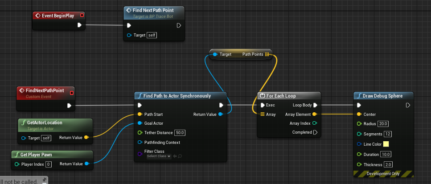Viewport: 431px width, 184px height.
Task: Click the Duration input pin
Action: coord(359,154)
